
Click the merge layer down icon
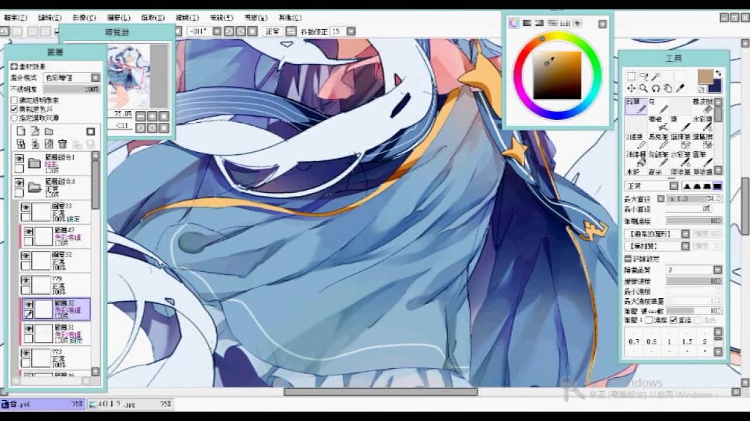coord(35,144)
